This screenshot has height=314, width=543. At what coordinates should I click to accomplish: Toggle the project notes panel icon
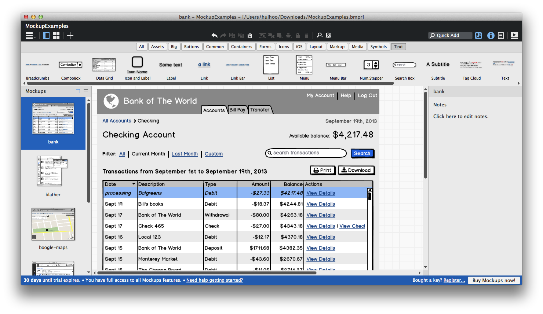[501, 36]
